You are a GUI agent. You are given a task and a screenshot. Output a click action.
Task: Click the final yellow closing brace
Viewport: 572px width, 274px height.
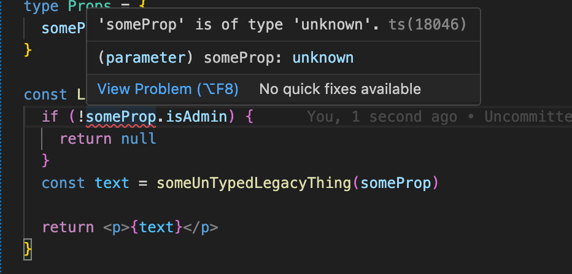click(x=27, y=248)
